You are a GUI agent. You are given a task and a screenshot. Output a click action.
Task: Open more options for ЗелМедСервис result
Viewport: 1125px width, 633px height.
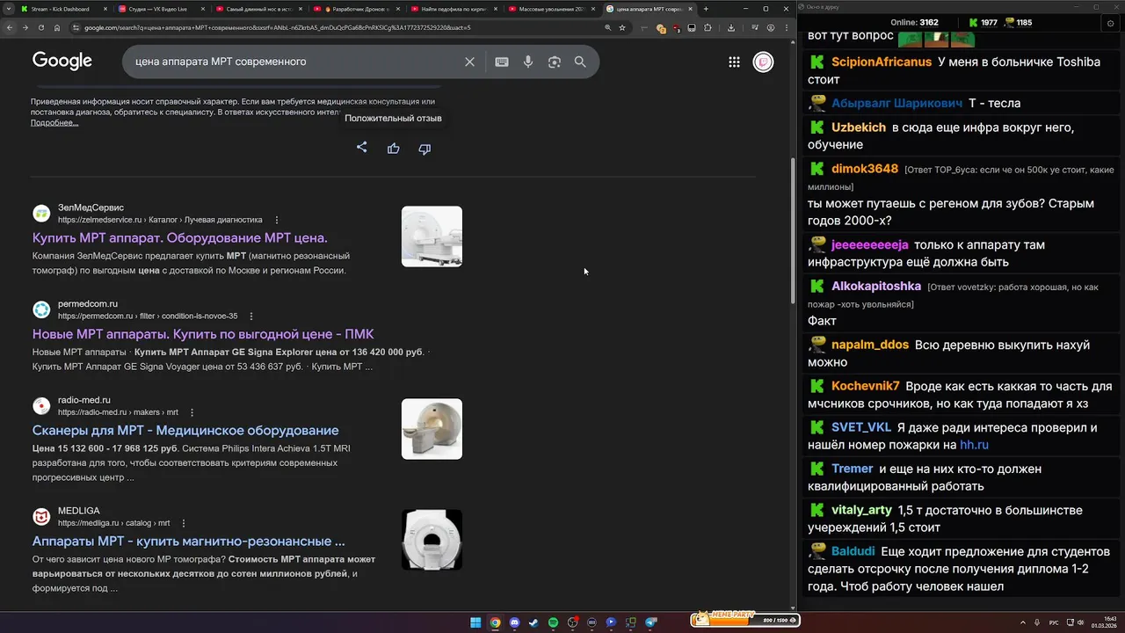click(x=277, y=220)
